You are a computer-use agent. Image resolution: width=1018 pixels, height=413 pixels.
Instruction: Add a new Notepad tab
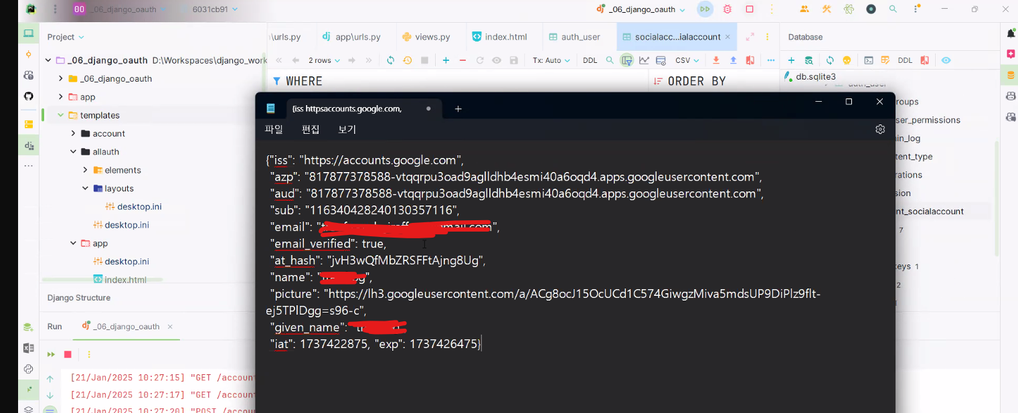point(458,108)
